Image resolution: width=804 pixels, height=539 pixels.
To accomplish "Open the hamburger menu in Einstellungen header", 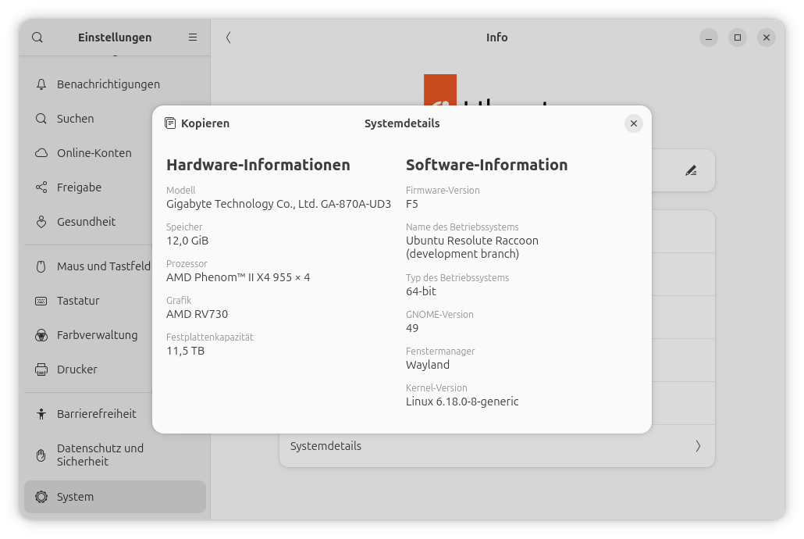I will point(193,37).
